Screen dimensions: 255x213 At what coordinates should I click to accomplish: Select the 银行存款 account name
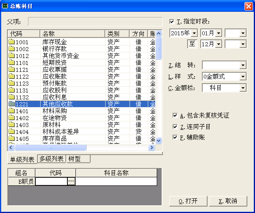tap(54, 49)
